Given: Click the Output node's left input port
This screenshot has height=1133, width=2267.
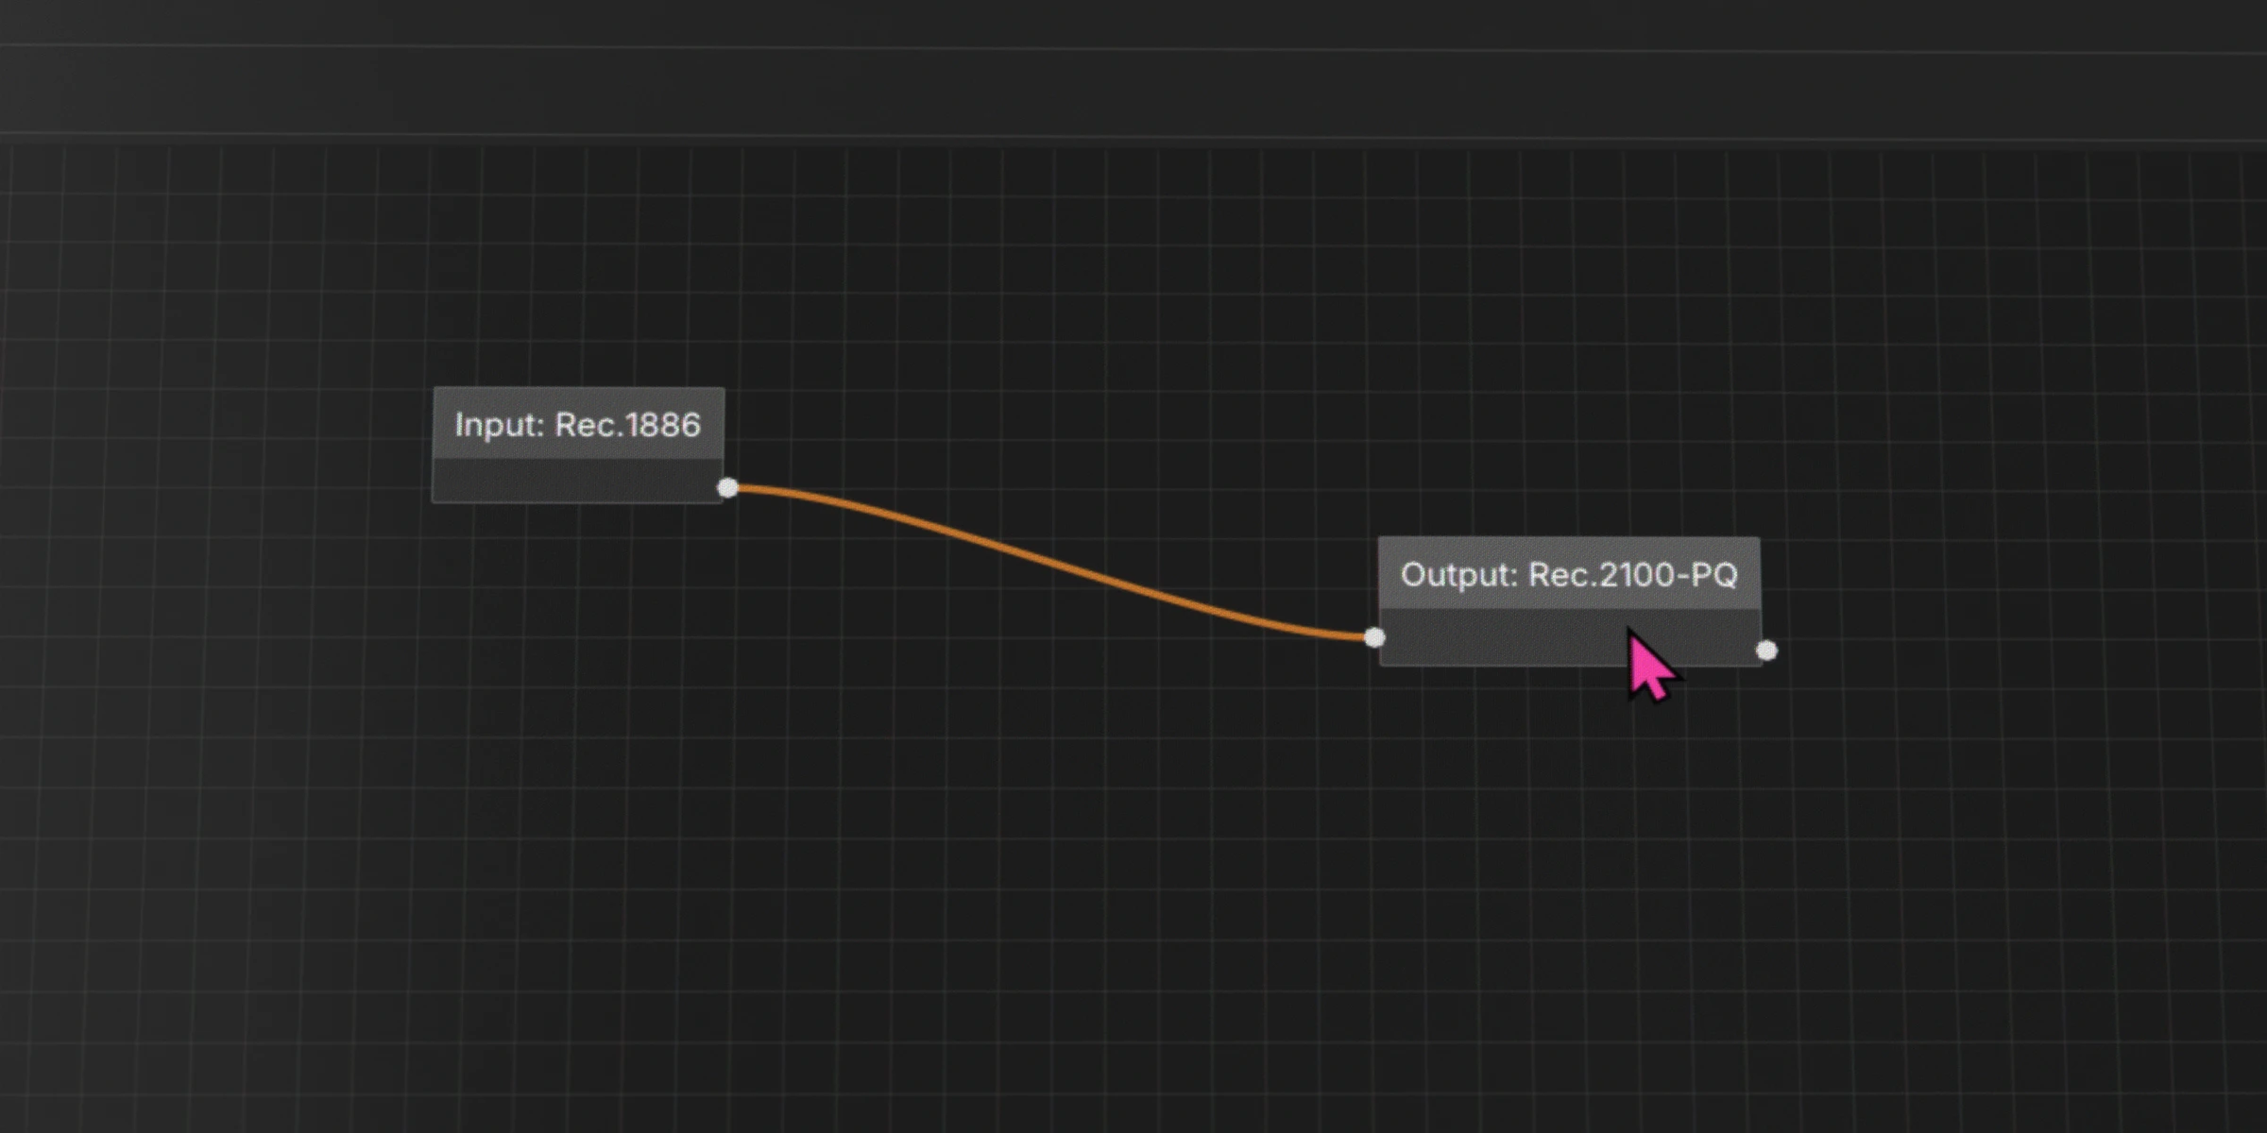Looking at the screenshot, I should [x=1375, y=637].
